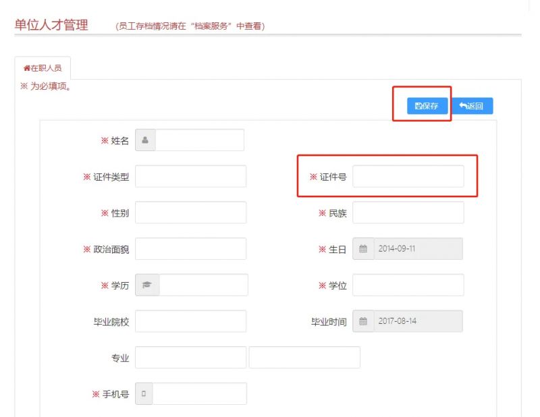The height and width of the screenshot is (417, 540).
Task: Open the 民族 selection field
Action: [408, 213]
